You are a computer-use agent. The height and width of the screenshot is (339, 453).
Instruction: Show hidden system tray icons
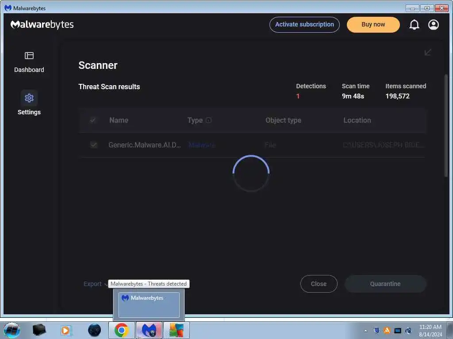(x=366, y=331)
